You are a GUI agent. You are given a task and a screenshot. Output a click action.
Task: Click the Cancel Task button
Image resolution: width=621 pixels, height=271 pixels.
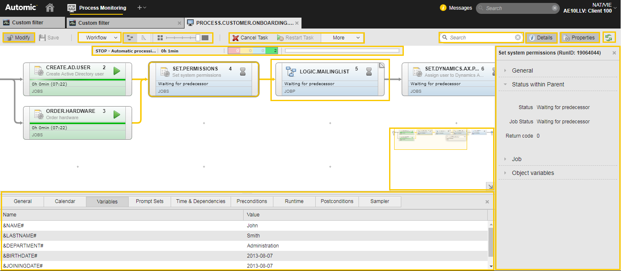(250, 38)
